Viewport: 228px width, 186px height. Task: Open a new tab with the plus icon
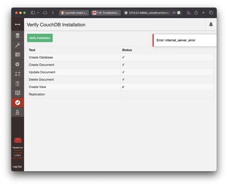pos(203,12)
